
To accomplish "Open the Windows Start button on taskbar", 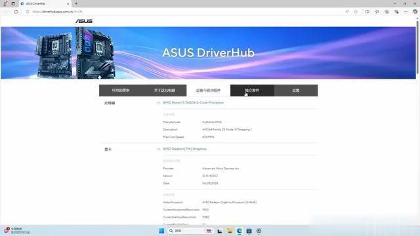I will click(161, 231).
